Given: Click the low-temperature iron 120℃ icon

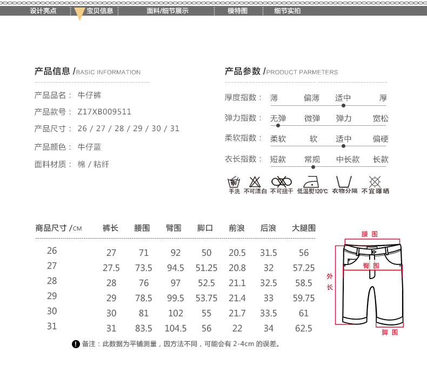Looking at the screenshot, I should pos(312,181).
